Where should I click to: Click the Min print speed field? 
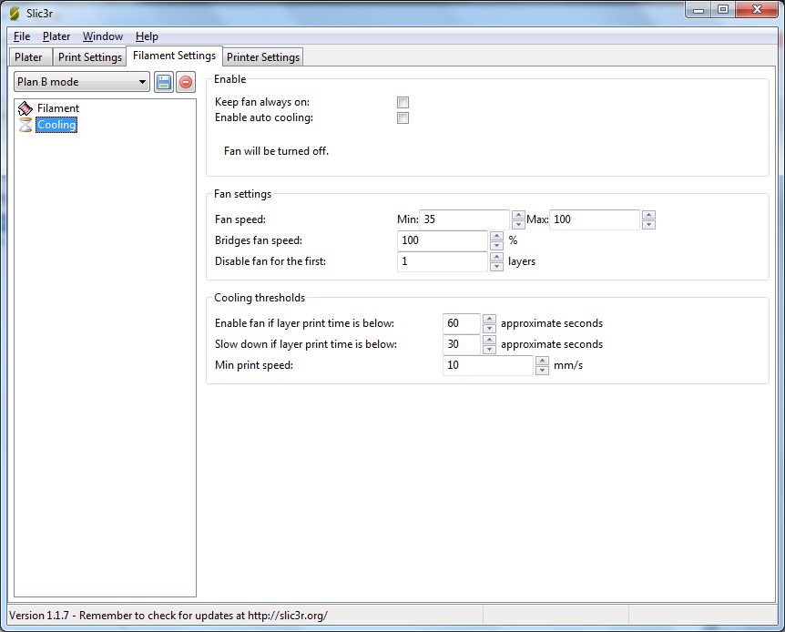[x=487, y=365]
